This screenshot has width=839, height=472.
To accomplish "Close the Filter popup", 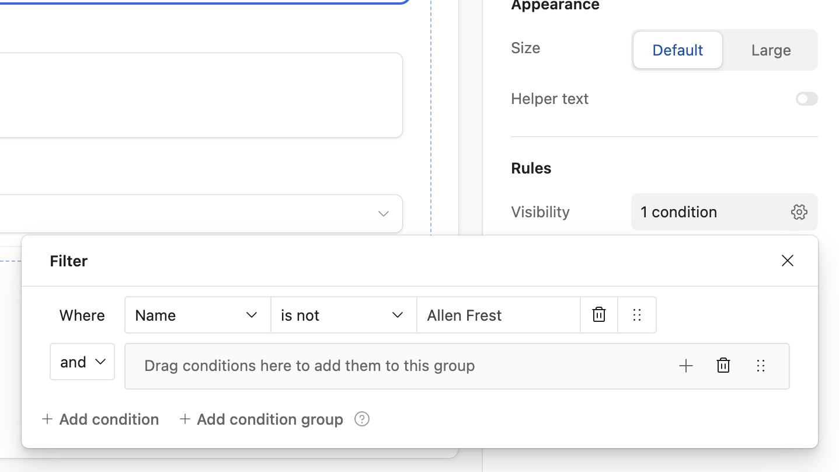I will pos(788,261).
